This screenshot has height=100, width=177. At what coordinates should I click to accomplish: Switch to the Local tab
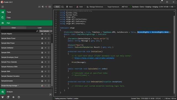pos(40,28)
